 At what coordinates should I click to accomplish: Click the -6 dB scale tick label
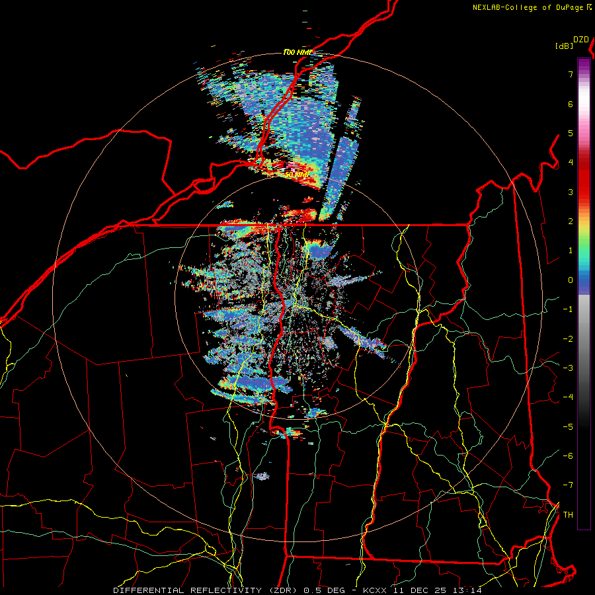click(567, 456)
